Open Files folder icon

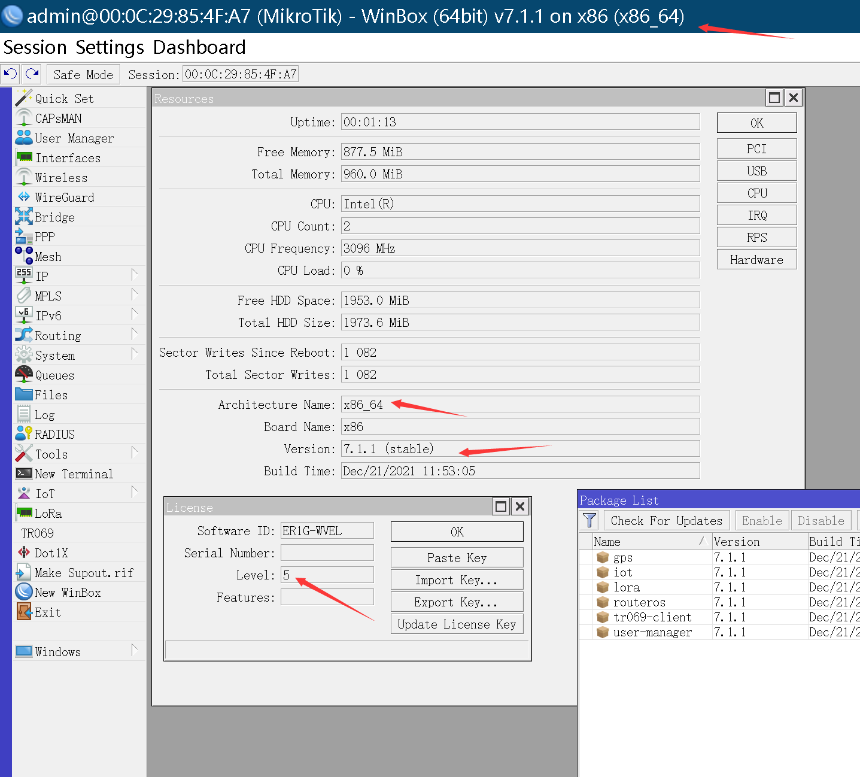pos(23,394)
